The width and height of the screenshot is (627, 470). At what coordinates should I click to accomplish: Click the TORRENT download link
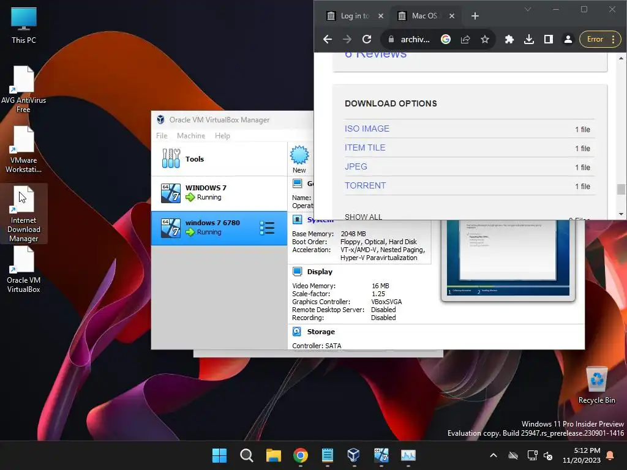[365, 185]
